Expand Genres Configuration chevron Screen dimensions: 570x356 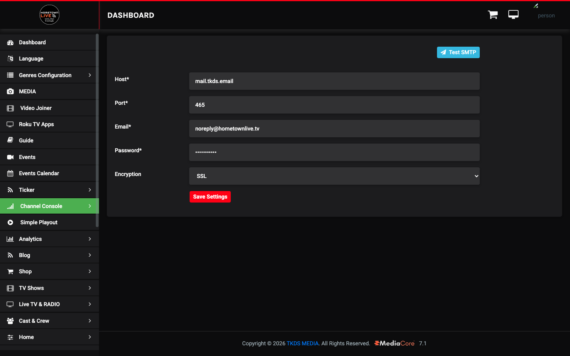90,75
